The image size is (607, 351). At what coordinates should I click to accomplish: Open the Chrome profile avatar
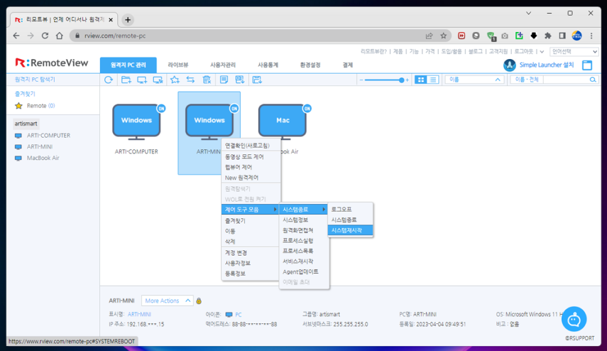coord(577,36)
